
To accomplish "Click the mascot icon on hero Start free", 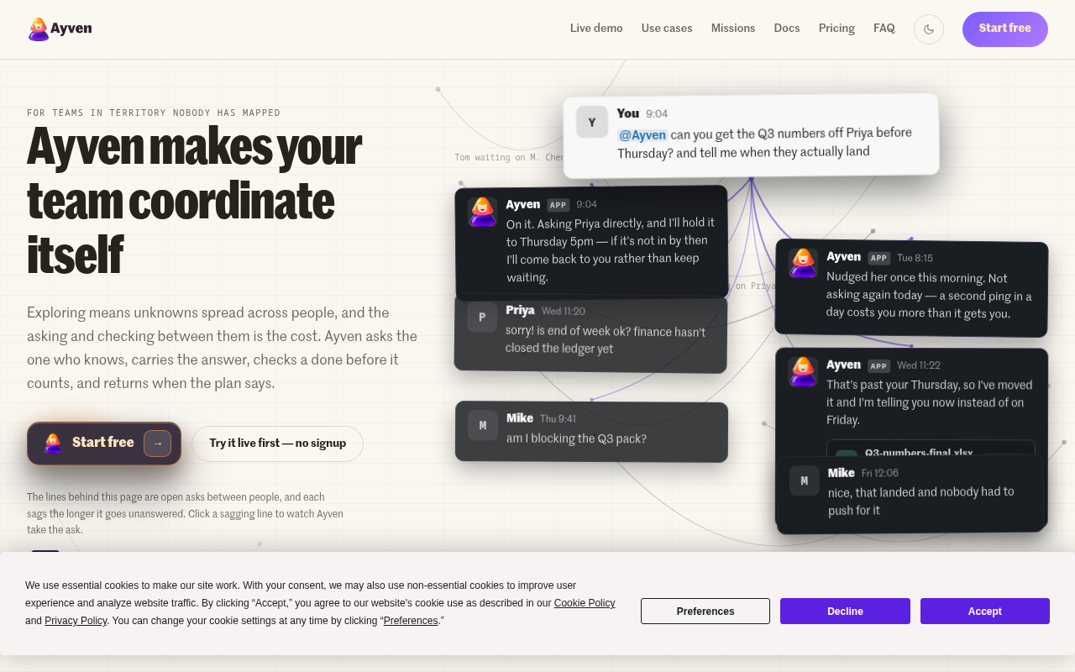I will [53, 443].
